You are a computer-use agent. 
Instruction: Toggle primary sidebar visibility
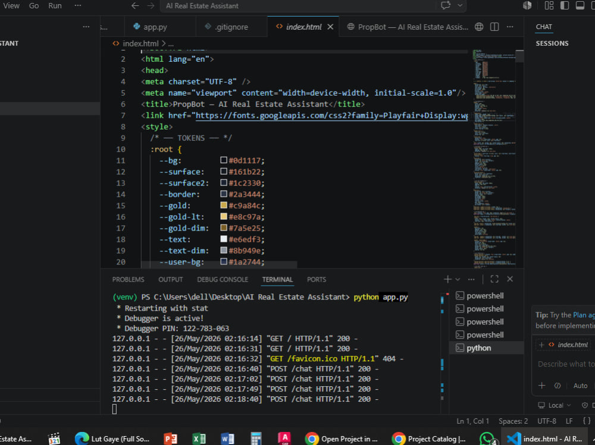click(565, 5)
